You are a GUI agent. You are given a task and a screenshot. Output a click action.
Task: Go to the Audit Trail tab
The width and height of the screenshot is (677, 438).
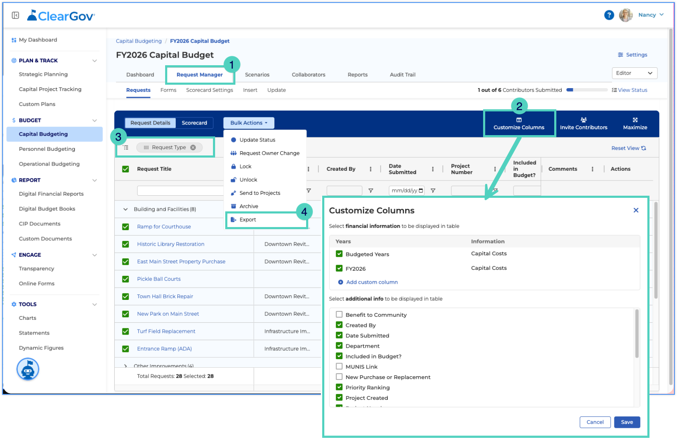(403, 75)
